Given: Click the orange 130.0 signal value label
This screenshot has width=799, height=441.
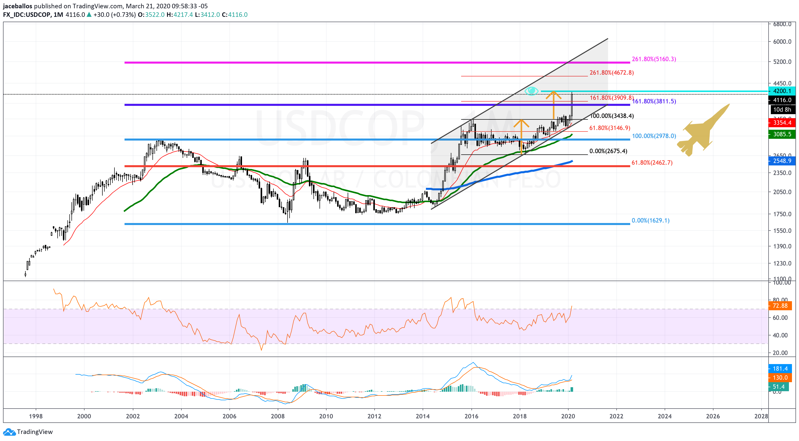Looking at the screenshot, I should (780, 377).
